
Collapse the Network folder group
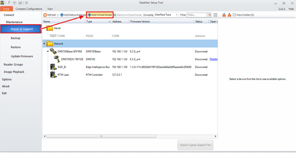click(44, 44)
